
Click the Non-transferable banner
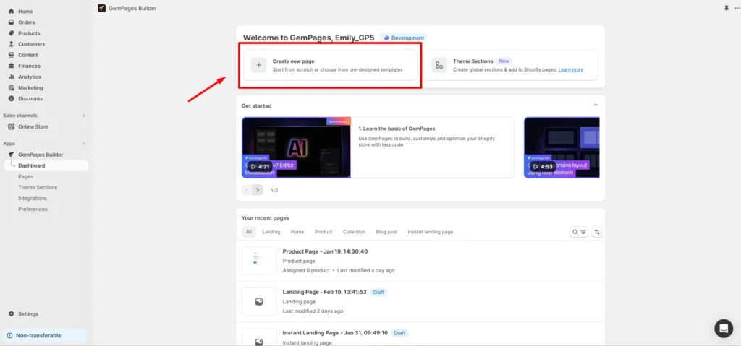43,335
